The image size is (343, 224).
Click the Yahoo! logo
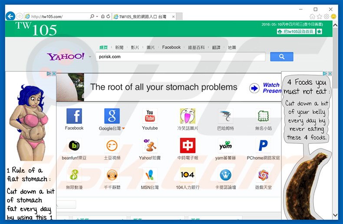66,57
